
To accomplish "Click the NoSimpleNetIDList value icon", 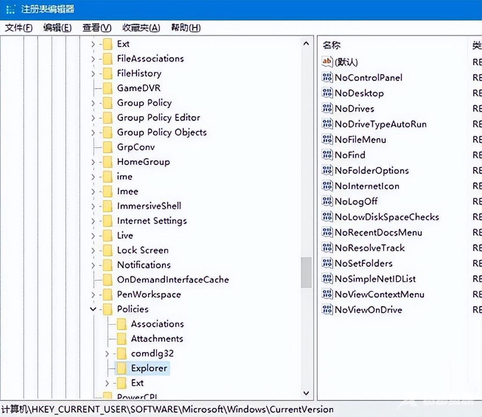I will [327, 279].
